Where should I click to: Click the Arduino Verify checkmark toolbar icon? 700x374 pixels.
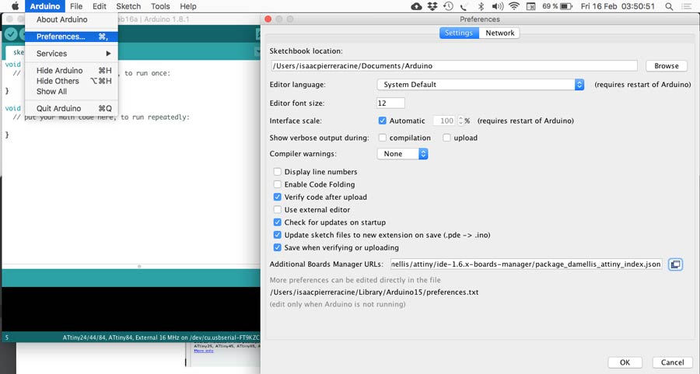coord(10,34)
